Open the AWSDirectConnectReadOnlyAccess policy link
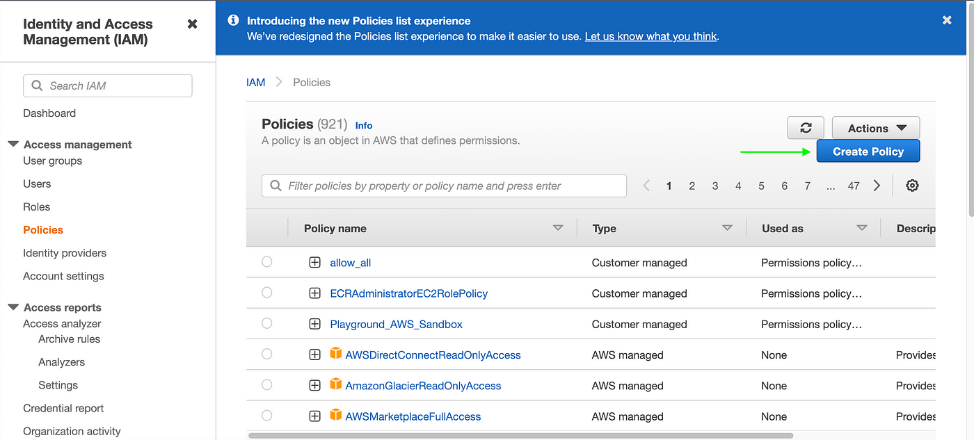The width and height of the screenshot is (974, 440). point(433,355)
